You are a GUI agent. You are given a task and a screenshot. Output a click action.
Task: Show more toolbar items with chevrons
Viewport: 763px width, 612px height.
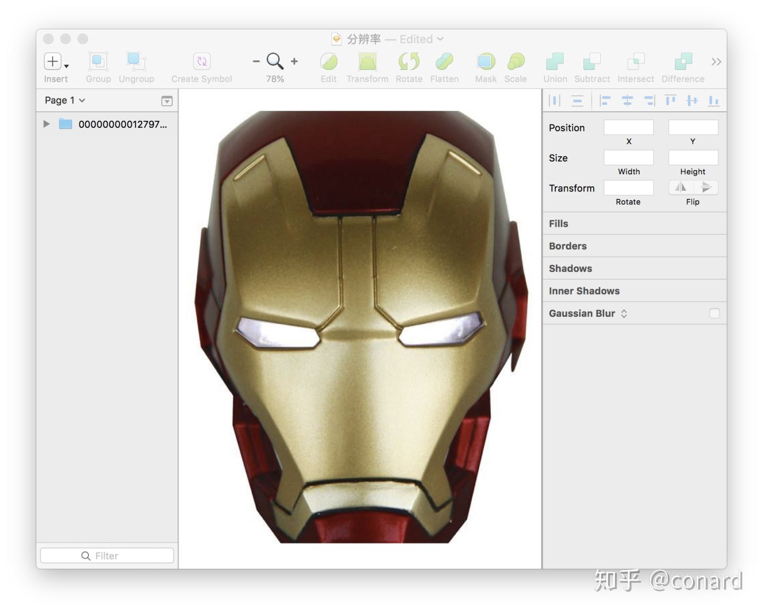716,62
